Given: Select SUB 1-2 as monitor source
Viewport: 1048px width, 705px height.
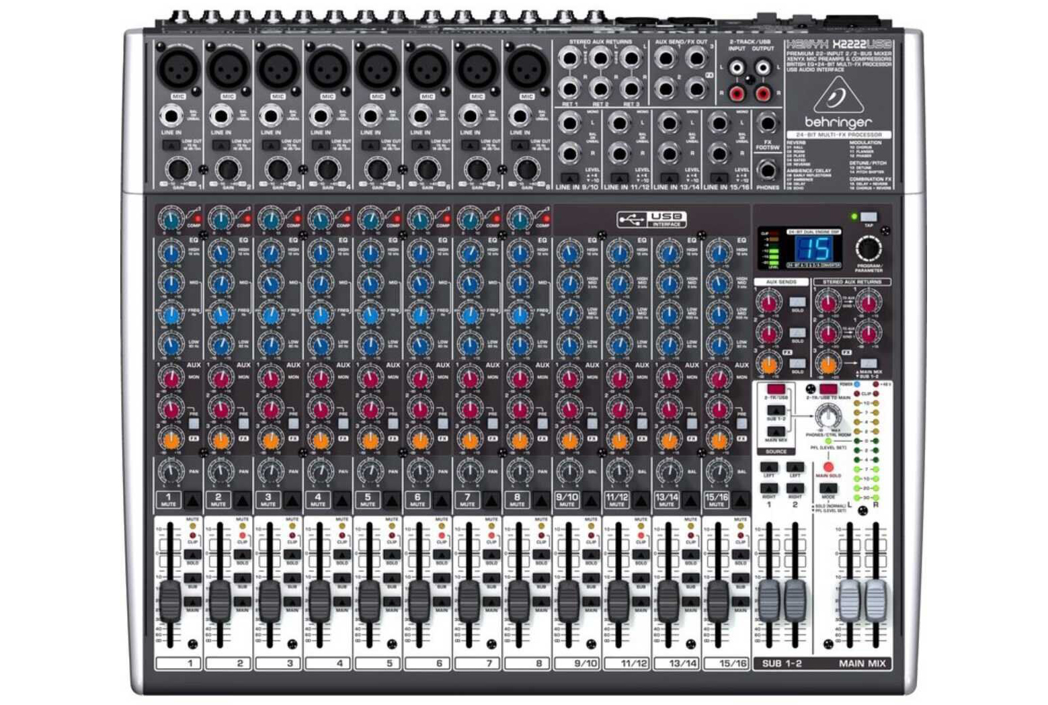Looking at the screenshot, I should [776, 411].
